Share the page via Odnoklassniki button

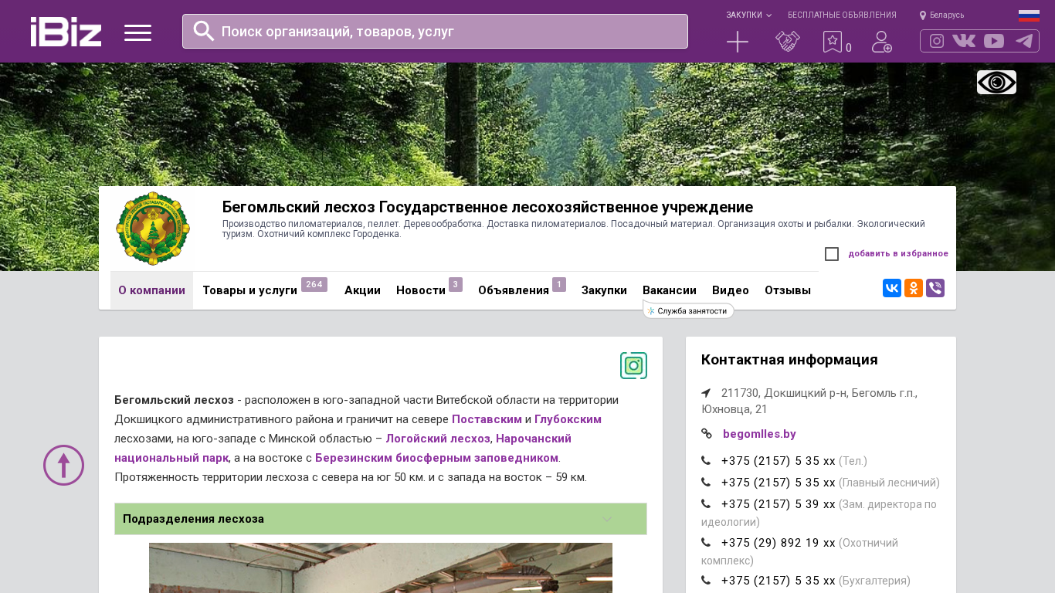[x=914, y=288]
